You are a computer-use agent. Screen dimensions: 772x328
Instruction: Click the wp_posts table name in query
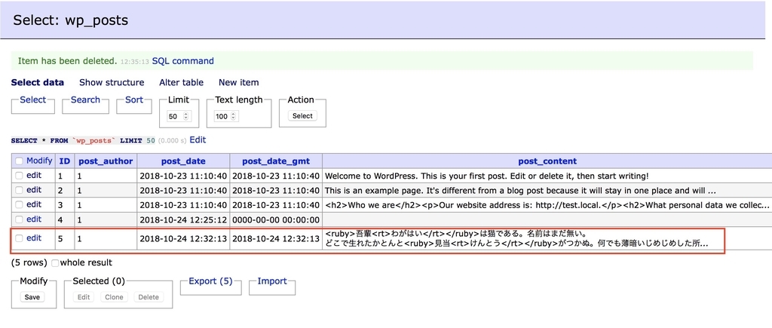[93, 141]
